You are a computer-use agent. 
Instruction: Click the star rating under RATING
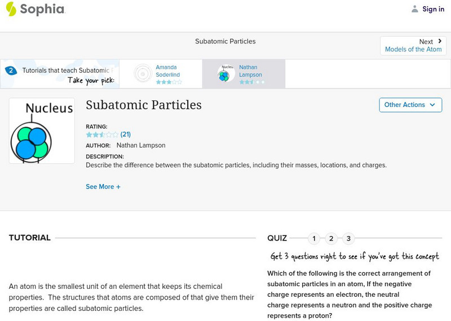tap(102, 135)
